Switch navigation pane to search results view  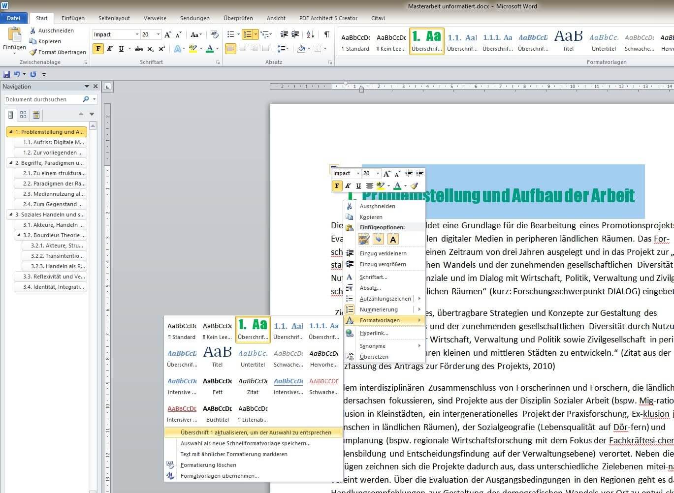click(36, 115)
